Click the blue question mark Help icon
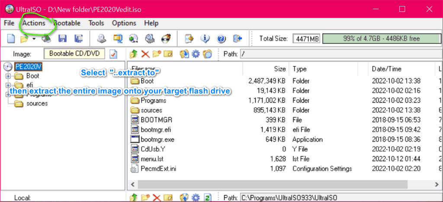 click(x=221, y=39)
